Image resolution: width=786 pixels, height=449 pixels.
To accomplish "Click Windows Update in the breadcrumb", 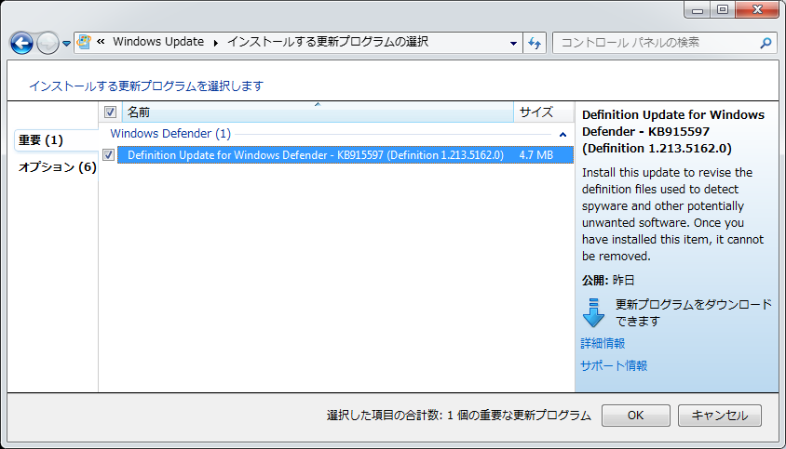I will [158, 43].
